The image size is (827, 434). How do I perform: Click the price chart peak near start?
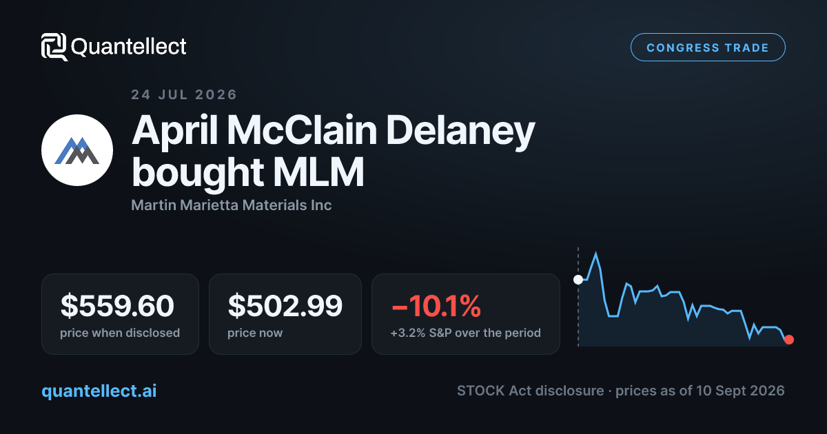pyautogui.click(x=596, y=254)
